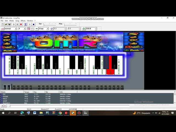The height and width of the screenshot is (132, 176).
Task: Start playback with the first grey play button
Action: point(14,24)
